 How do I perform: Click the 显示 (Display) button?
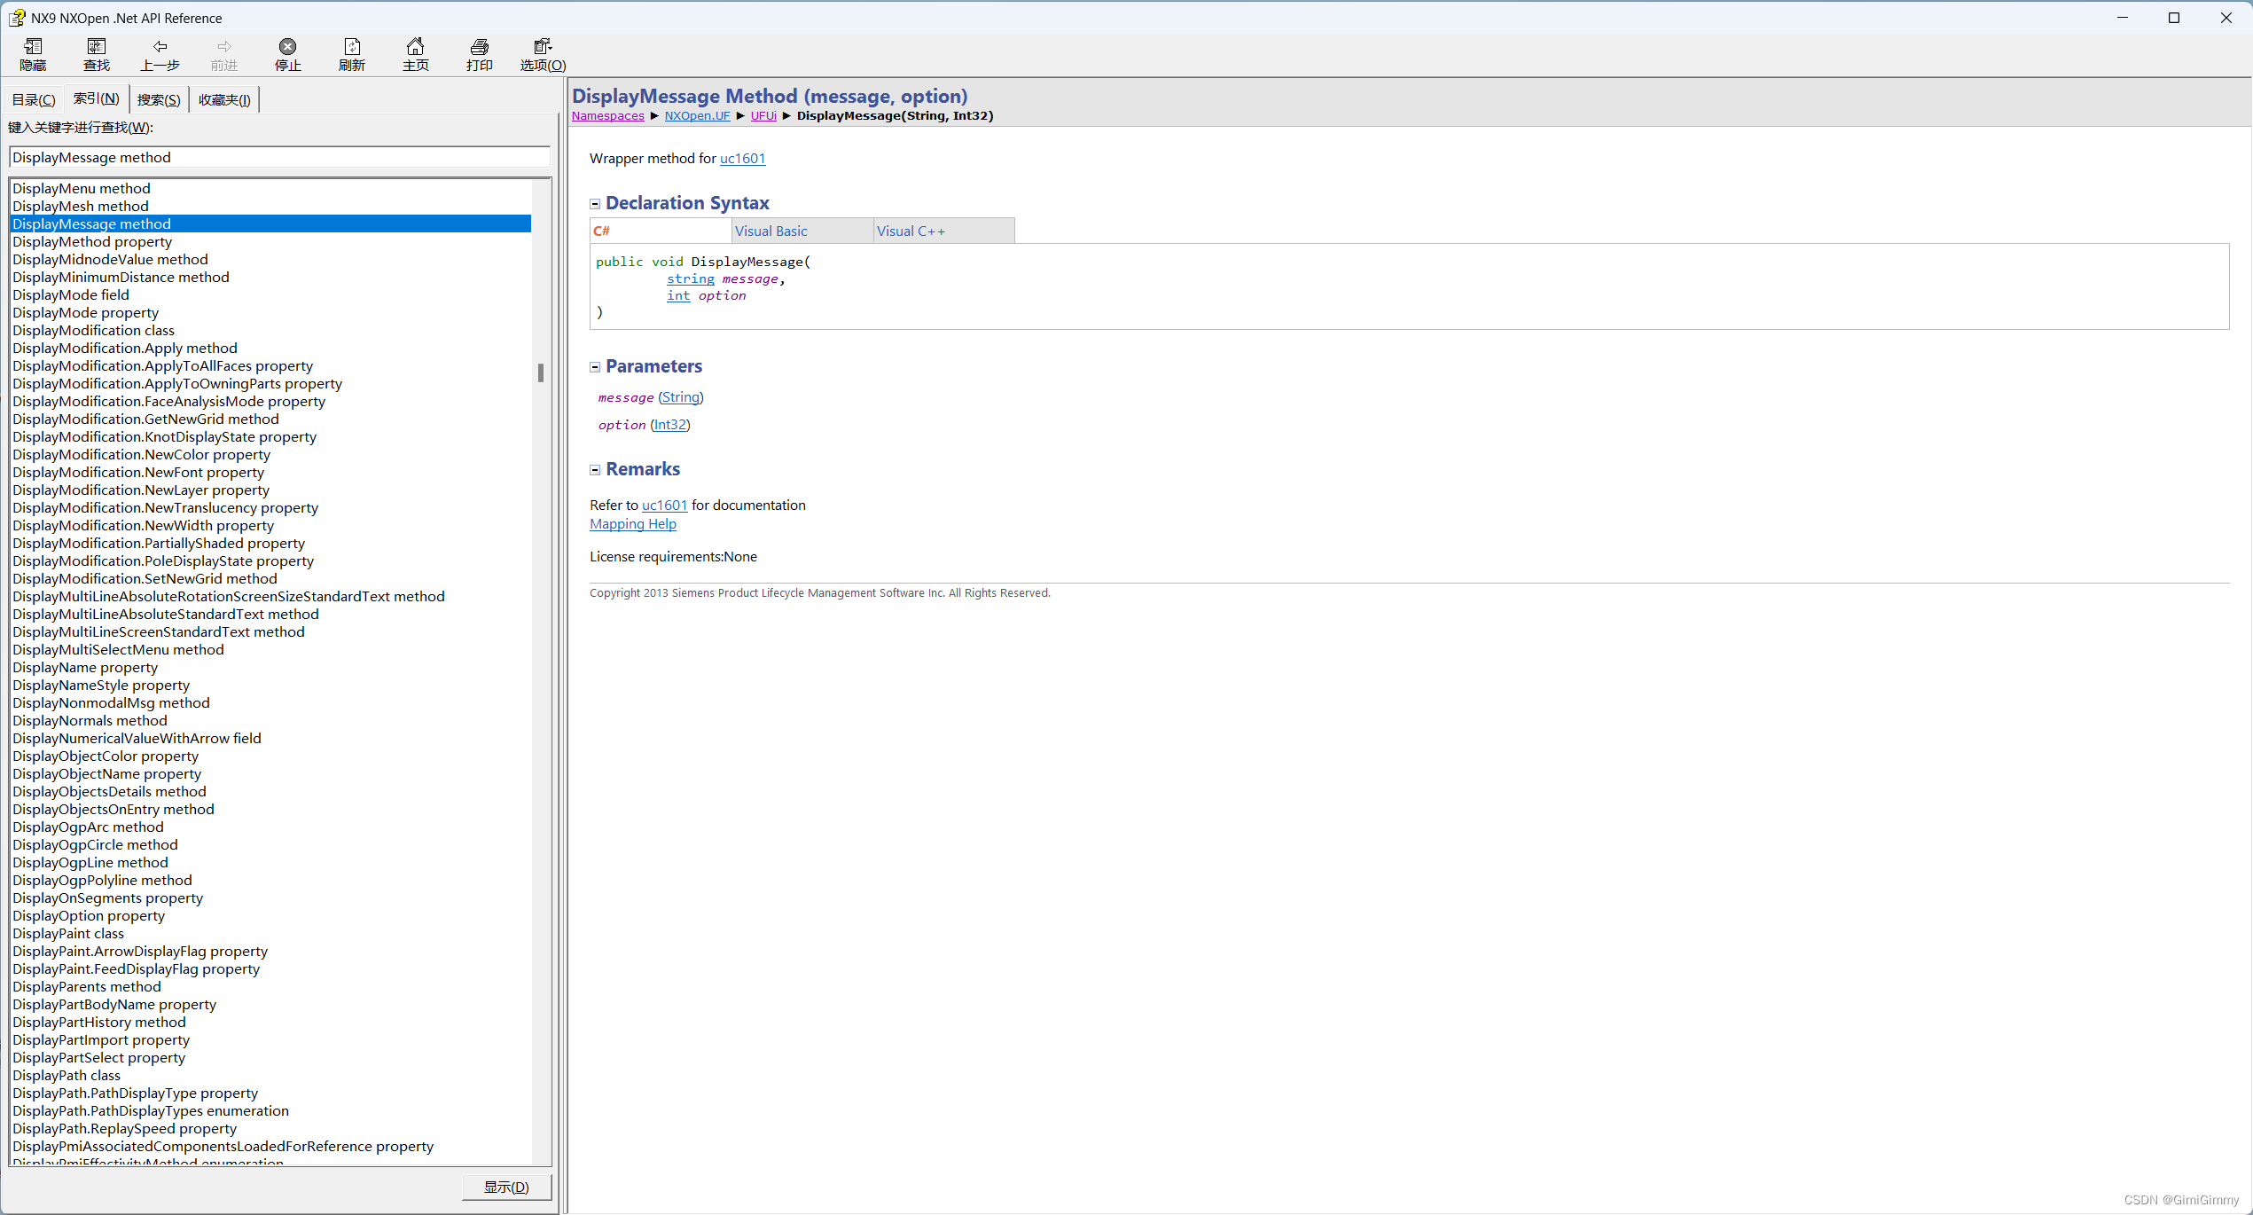[x=506, y=1187]
